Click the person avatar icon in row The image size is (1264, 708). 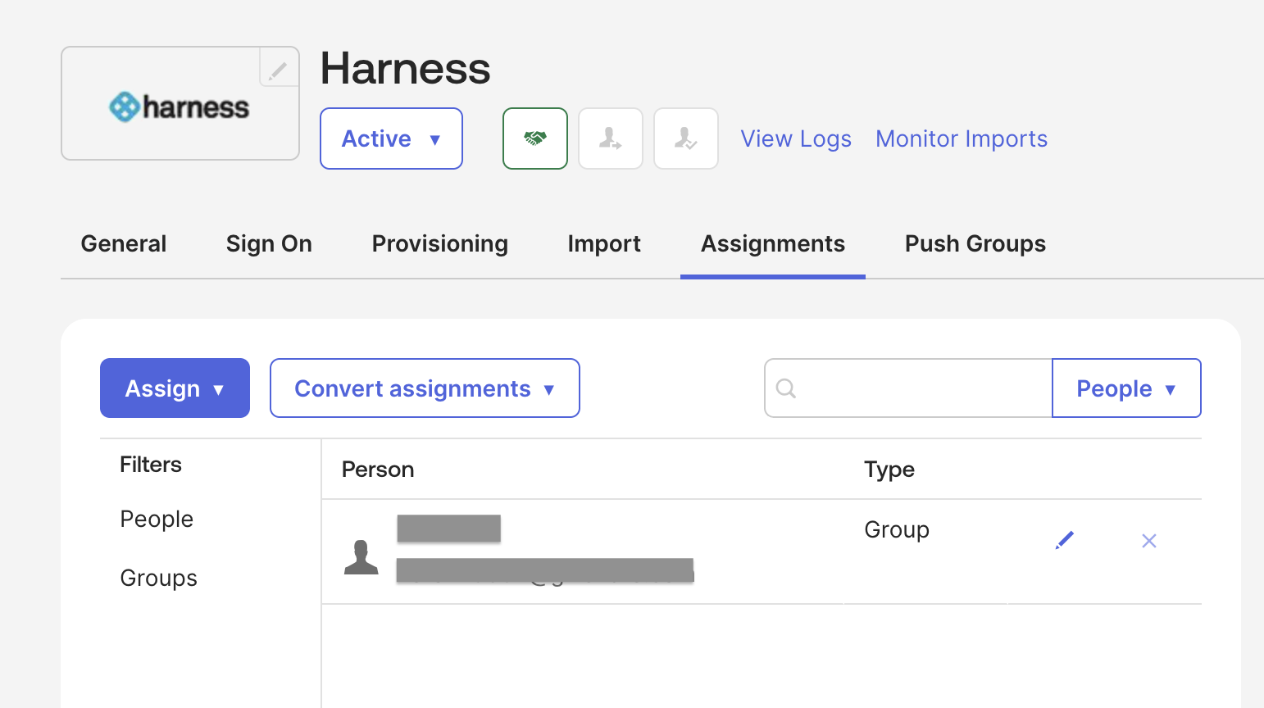361,557
